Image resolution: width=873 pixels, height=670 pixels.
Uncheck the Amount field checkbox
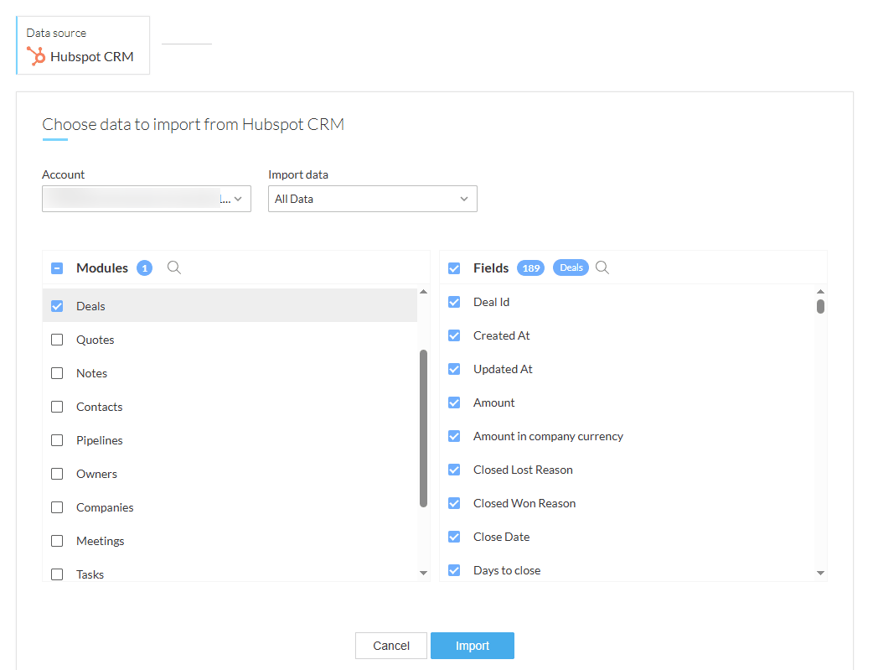pyautogui.click(x=454, y=403)
